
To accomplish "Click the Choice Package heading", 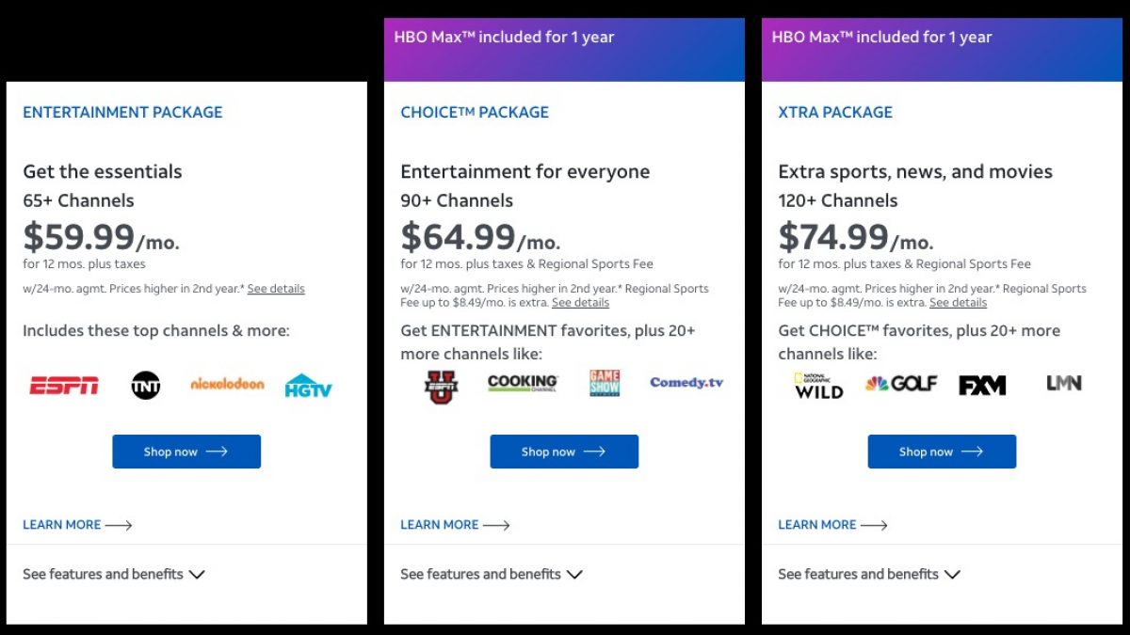I will [x=475, y=112].
